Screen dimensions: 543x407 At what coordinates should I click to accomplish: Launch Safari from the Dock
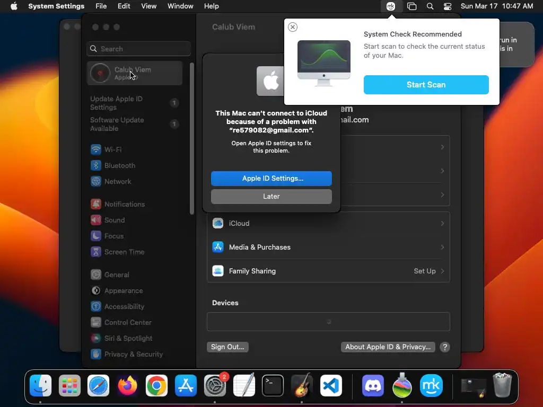coord(98,385)
